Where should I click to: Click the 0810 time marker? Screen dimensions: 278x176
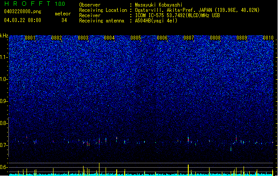[x=268, y=38]
